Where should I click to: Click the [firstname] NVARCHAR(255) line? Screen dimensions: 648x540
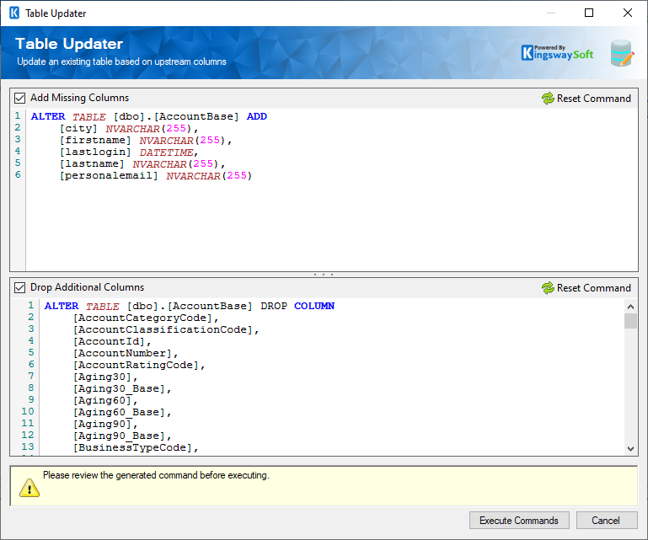click(x=146, y=141)
